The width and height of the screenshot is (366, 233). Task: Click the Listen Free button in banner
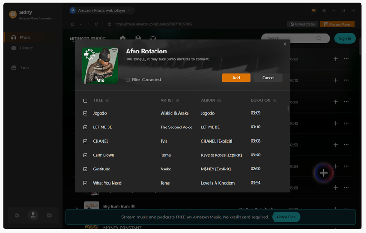click(286, 217)
